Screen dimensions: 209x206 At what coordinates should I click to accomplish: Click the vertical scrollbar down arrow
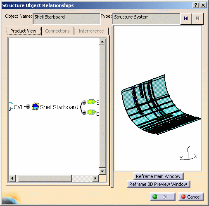(102, 171)
